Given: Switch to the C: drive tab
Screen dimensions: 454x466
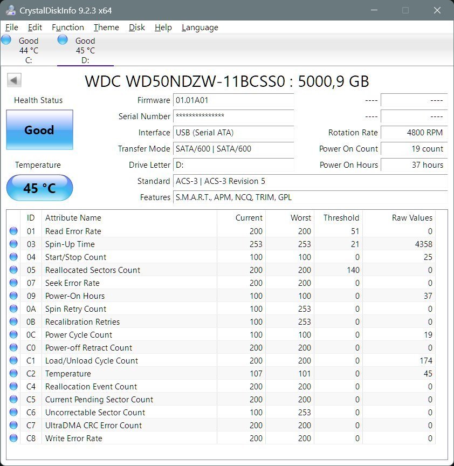Looking at the screenshot, I should pyautogui.click(x=28, y=50).
